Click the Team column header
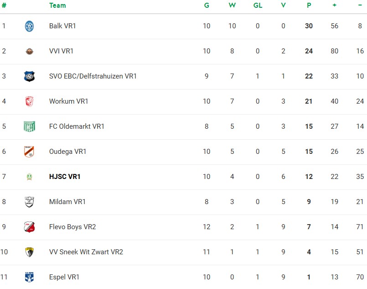Viewport: 367px width, 289px height. (x=57, y=5)
